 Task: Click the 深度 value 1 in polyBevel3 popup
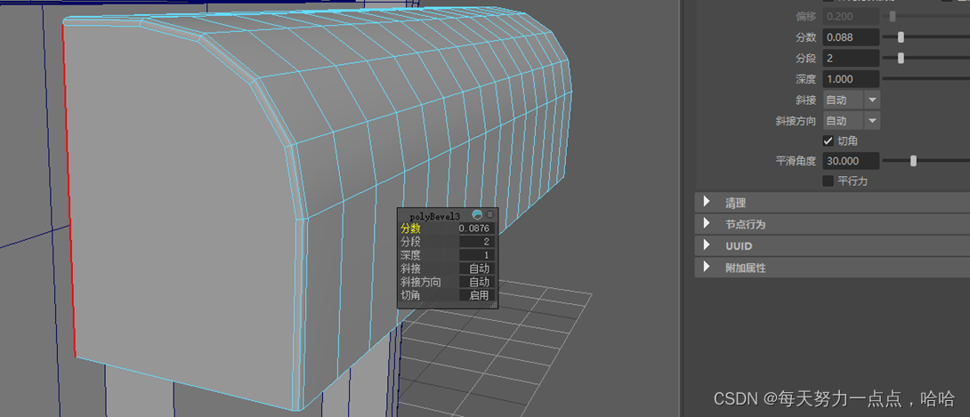[x=476, y=255]
